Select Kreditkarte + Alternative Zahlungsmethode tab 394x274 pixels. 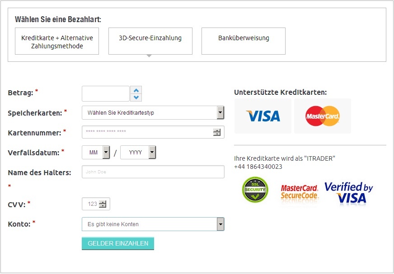click(x=57, y=42)
